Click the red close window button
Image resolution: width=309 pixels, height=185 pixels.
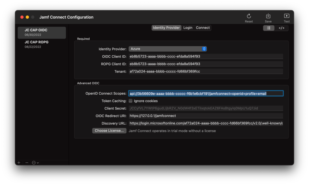[x=22, y=17]
